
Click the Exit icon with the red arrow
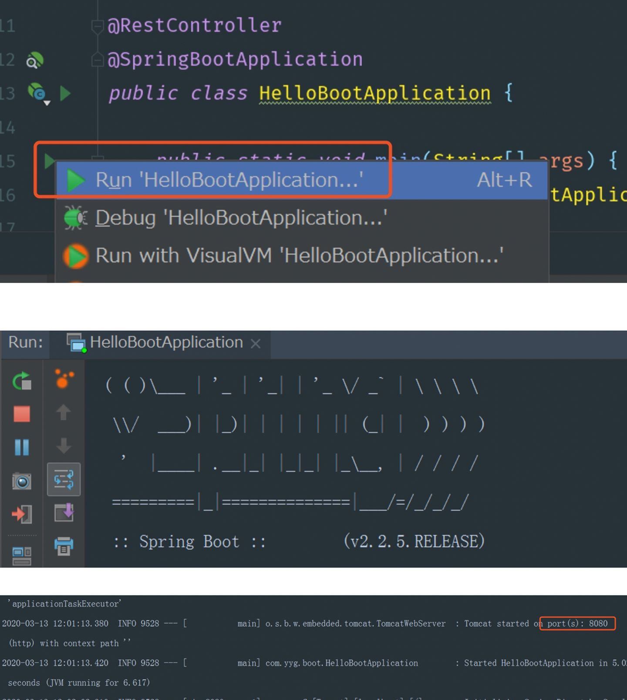click(22, 514)
